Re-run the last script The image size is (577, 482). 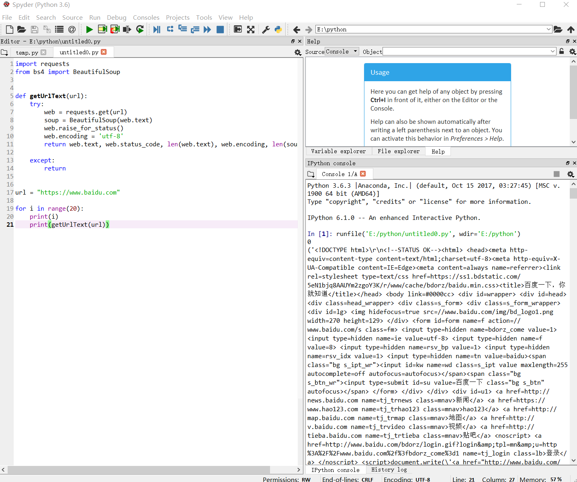pyautogui.click(x=140, y=29)
